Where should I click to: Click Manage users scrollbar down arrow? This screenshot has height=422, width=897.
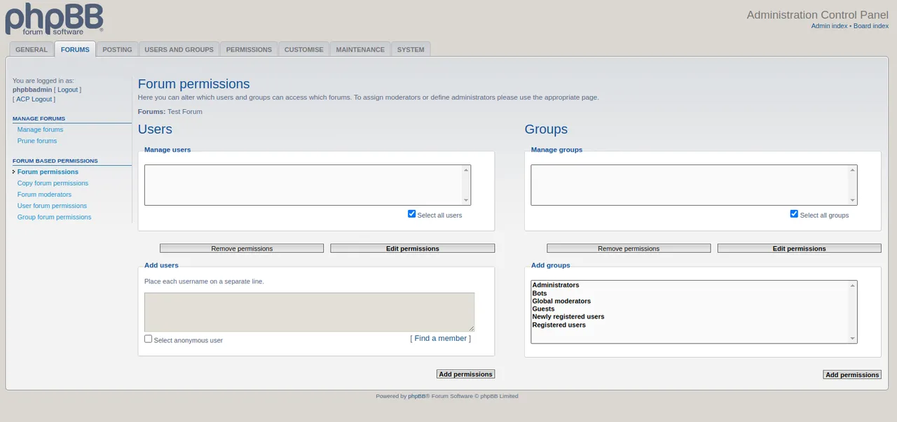466,201
